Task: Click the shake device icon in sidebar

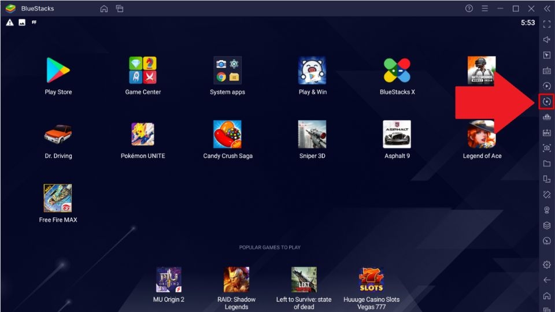Action: pos(547,195)
